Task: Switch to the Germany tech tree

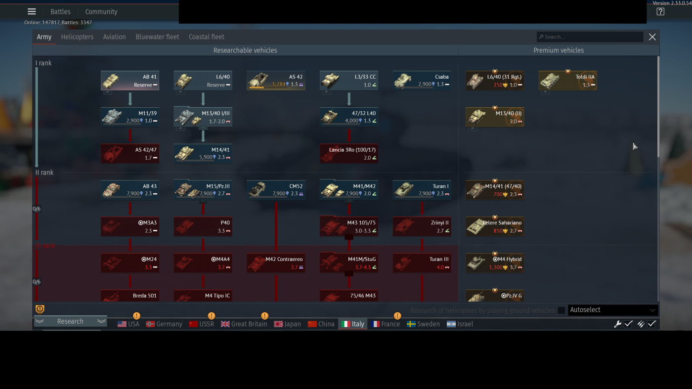Action: [164, 324]
